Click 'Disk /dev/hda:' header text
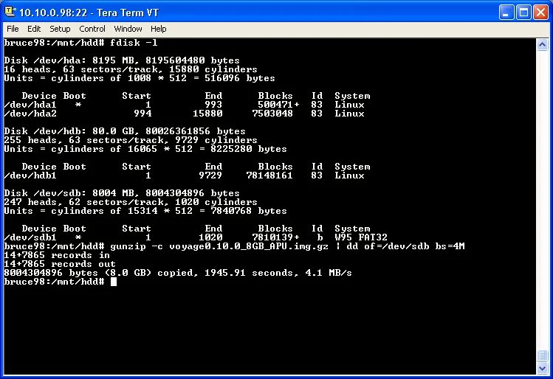This screenshot has width=553, height=379. 45,60
